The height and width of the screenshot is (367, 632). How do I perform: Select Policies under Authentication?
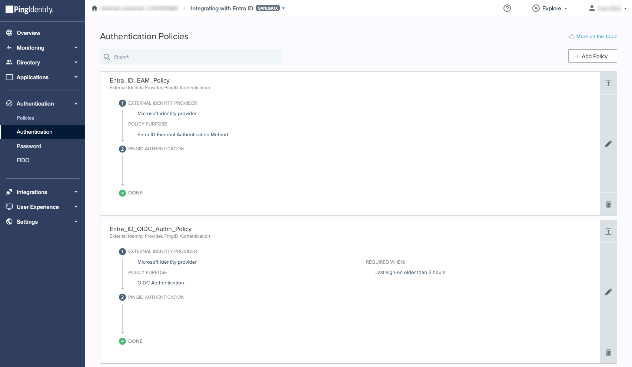click(25, 118)
